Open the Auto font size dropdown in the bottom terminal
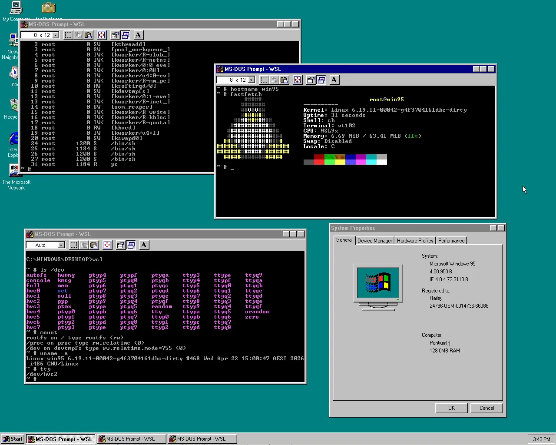 pos(61,245)
